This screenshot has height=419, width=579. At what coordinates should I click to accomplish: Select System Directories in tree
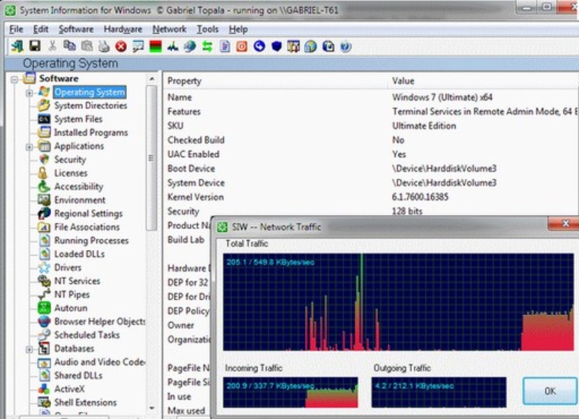tap(91, 105)
